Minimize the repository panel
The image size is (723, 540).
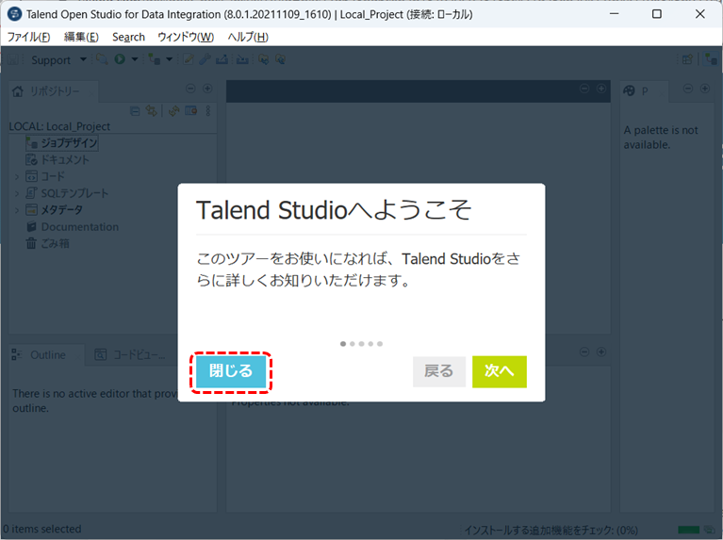click(190, 89)
